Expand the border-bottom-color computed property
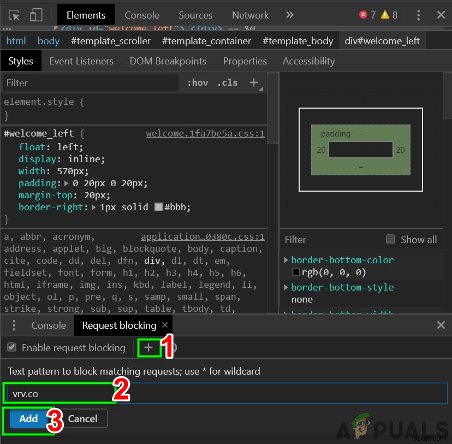 click(x=286, y=260)
